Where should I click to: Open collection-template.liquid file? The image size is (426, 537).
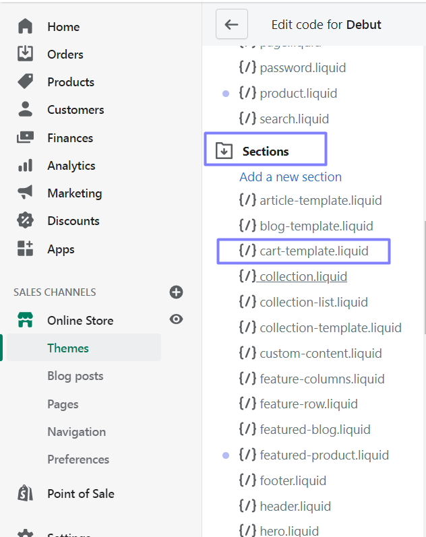330,328
